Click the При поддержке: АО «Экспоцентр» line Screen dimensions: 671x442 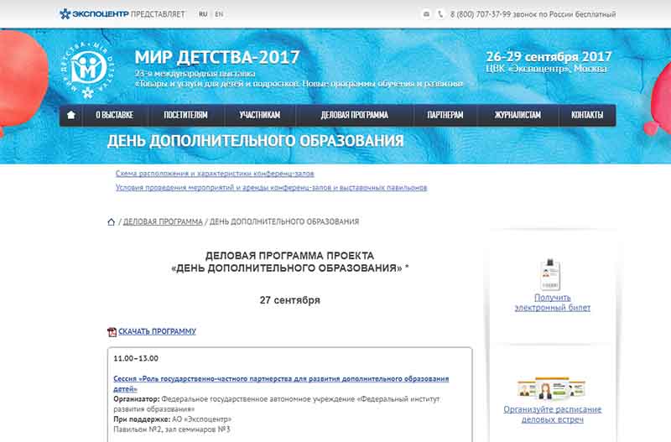click(x=172, y=419)
